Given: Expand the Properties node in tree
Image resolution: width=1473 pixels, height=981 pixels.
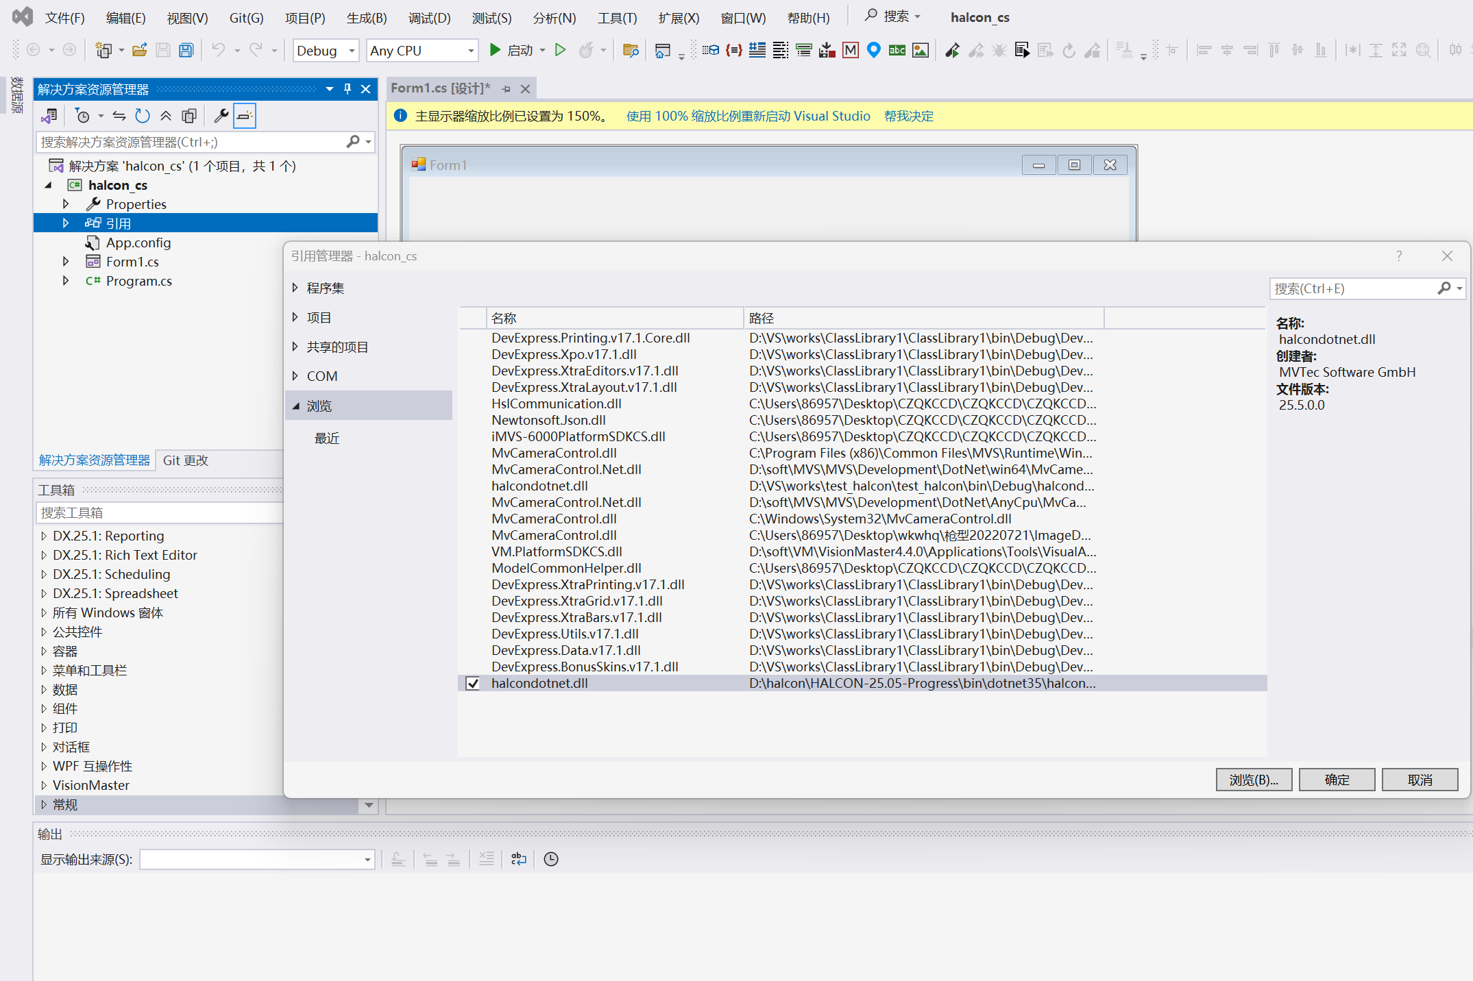Looking at the screenshot, I should (66, 204).
